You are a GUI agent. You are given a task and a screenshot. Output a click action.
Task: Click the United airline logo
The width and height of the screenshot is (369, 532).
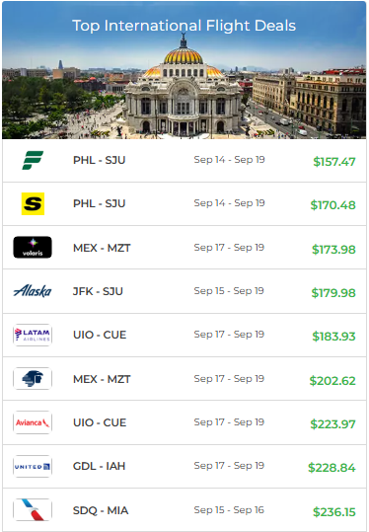pos(33,467)
